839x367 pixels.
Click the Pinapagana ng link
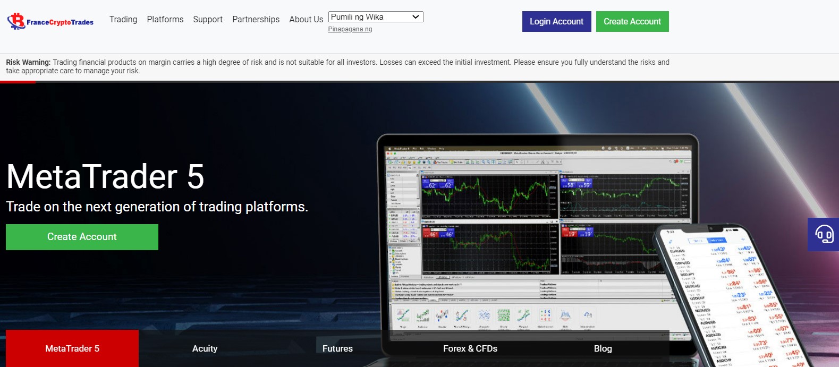click(x=350, y=29)
